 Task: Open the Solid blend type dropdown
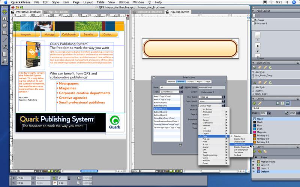(276, 108)
